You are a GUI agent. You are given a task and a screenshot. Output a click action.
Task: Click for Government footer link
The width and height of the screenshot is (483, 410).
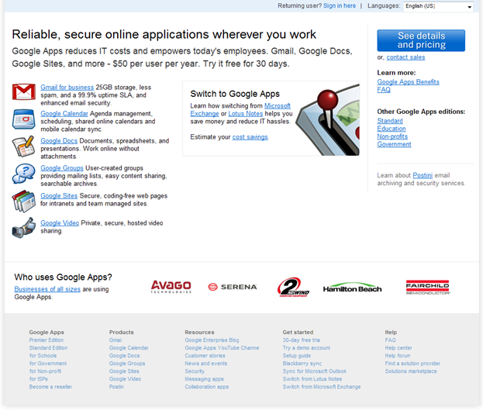click(48, 363)
